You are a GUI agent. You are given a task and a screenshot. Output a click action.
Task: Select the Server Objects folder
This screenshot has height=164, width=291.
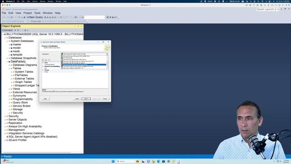point(17,119)
